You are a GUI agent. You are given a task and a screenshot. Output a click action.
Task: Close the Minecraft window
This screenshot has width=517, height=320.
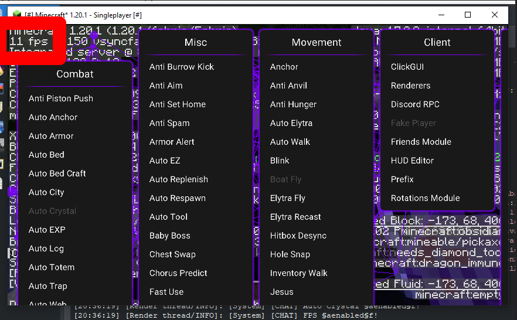(x=495, y=15)
